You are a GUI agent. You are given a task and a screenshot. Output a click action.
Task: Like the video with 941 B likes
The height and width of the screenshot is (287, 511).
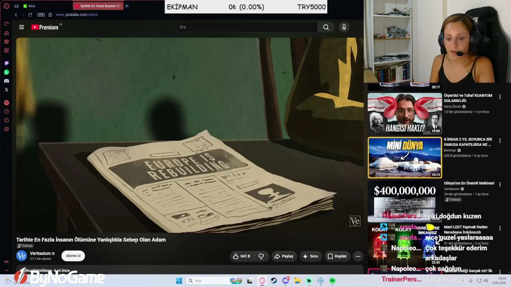pyautogui.click(x=242, y=256)
